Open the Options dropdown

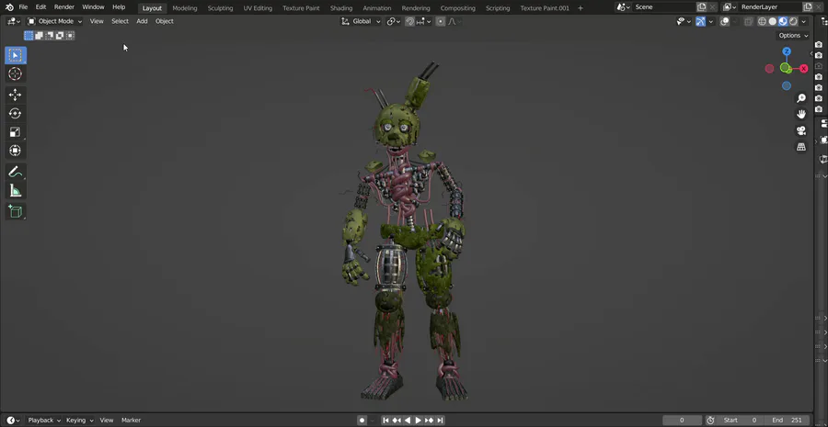coord(793,35)
